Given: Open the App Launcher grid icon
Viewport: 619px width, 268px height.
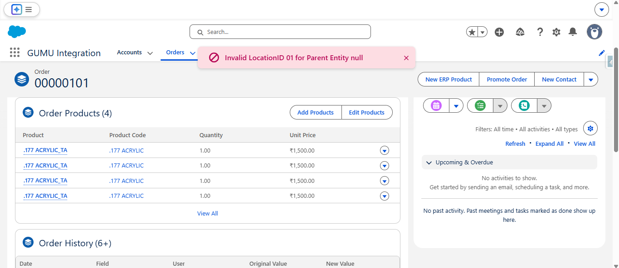Looking at the screenshot, I should coord(15,53).
